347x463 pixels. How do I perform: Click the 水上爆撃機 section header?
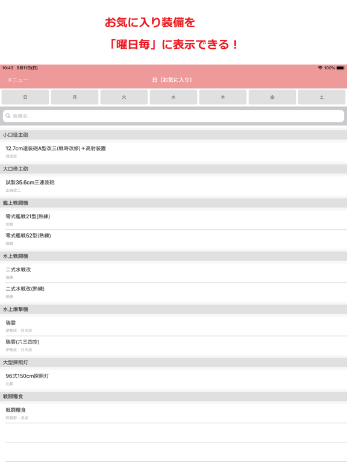click(x=173, y=309)
